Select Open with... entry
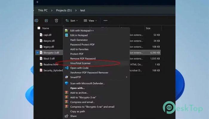The width and height of the screenshot is (209, 119). click(x=77, y=88)
